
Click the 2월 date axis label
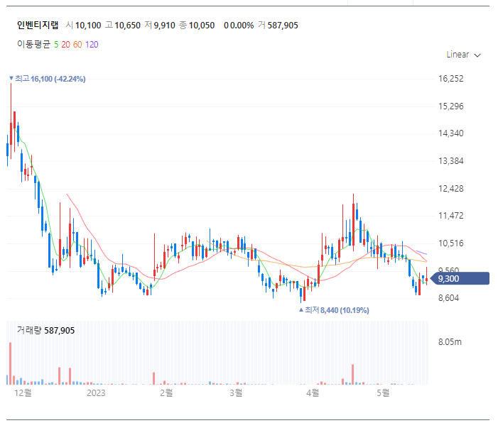click(x=166, y=393)
